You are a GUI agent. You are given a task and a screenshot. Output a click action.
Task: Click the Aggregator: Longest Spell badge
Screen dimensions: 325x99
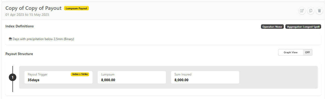pyautogui.click(x=303, y=27)
